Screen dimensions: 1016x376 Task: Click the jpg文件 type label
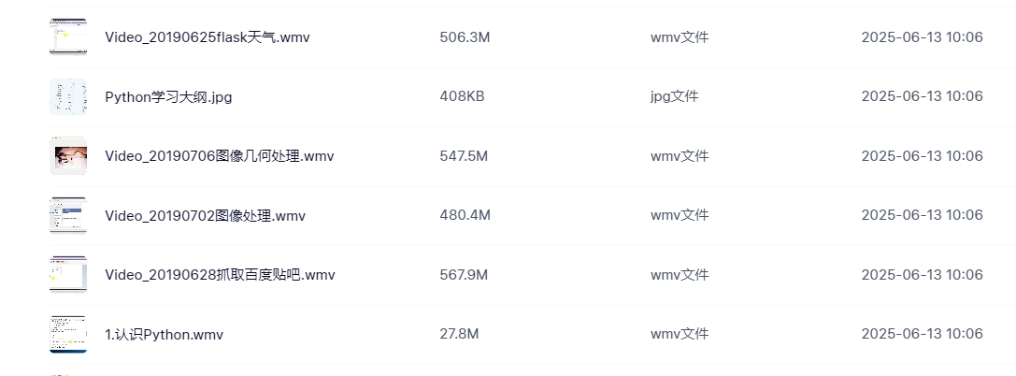(675, 96)
